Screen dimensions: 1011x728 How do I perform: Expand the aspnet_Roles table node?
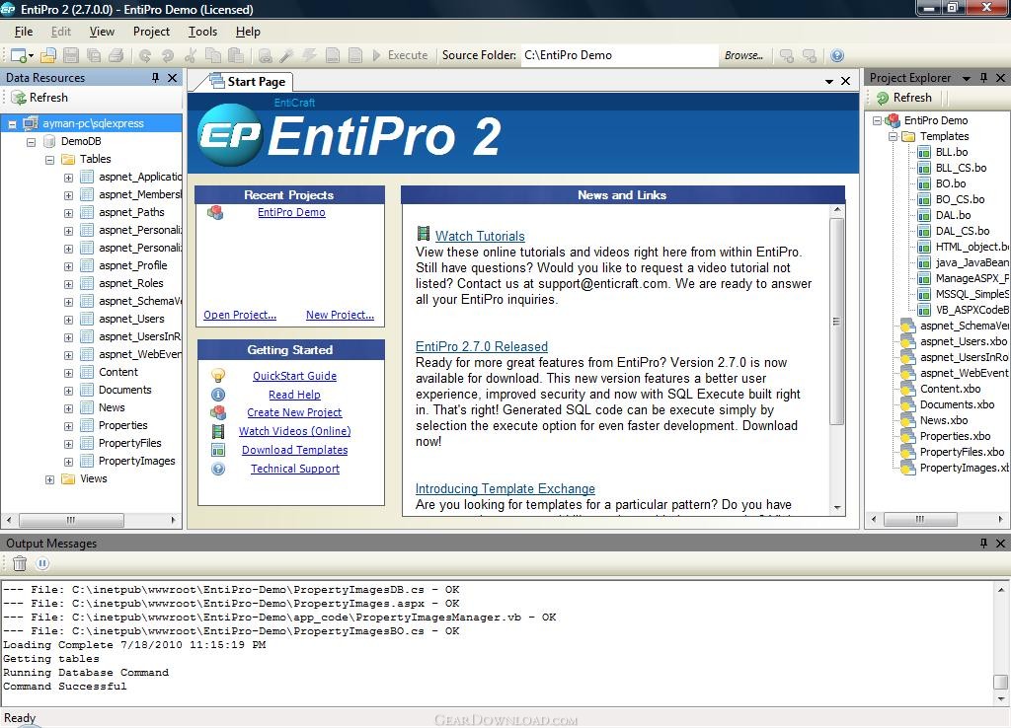(68, 284)
